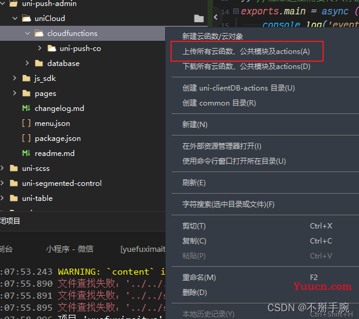The height and width of the screenshot is (319, 359).
Task: Collapse the uni-push-admin project folder
Action: 2,4
